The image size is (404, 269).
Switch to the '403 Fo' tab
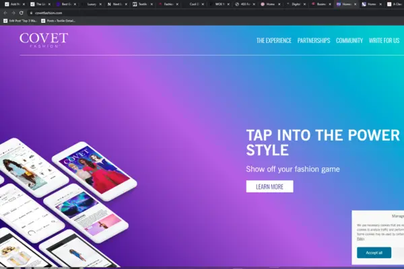[244, 4]
